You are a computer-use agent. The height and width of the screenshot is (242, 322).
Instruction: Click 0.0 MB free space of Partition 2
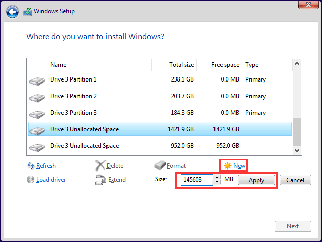230,96
